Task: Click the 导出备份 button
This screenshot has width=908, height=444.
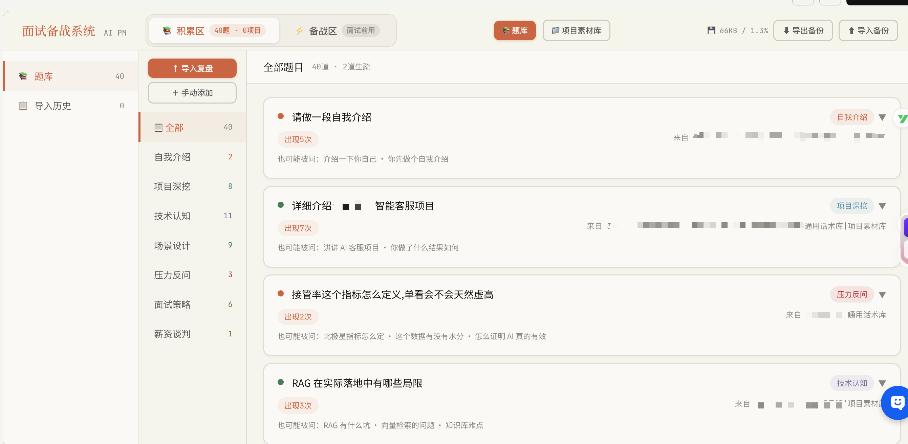Action: coord(803,31)
